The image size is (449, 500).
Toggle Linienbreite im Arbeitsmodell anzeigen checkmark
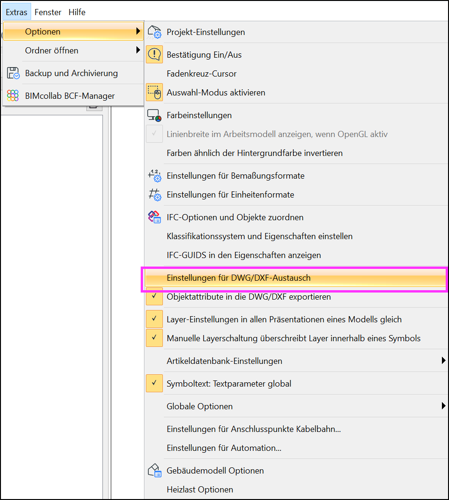point(154,134)
